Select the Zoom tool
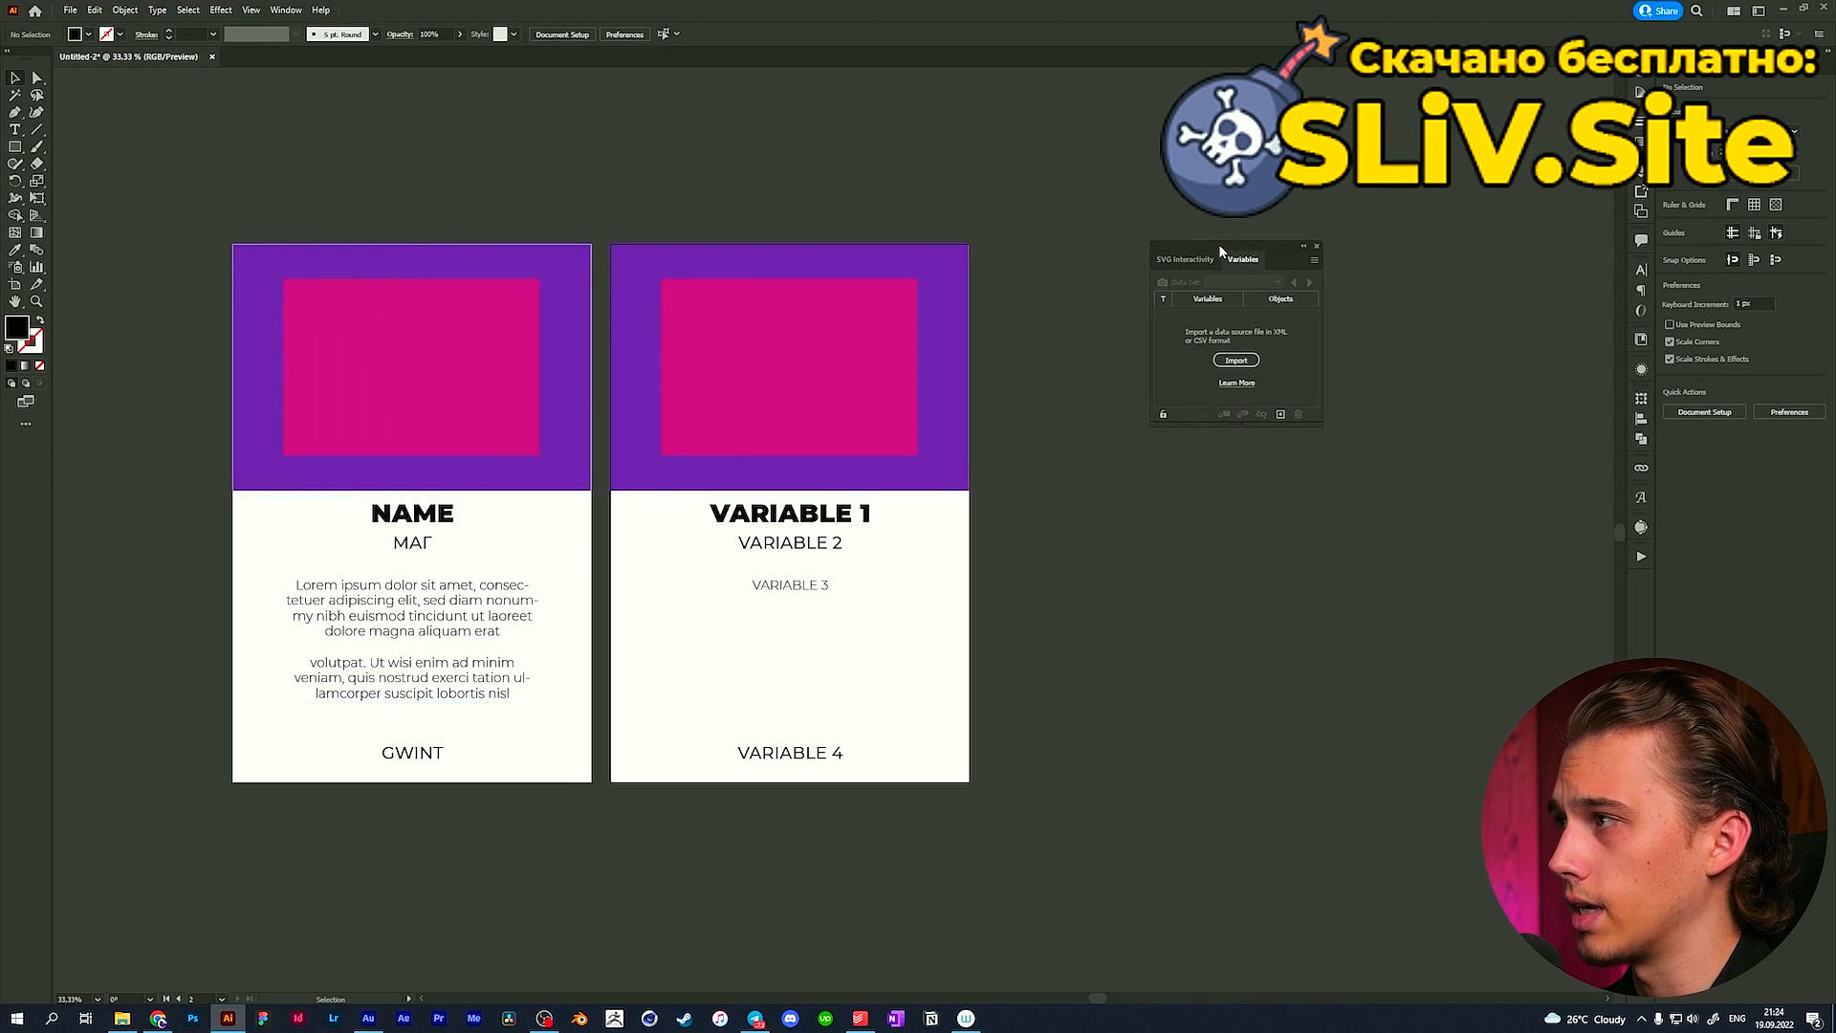 tap(37, 302)
